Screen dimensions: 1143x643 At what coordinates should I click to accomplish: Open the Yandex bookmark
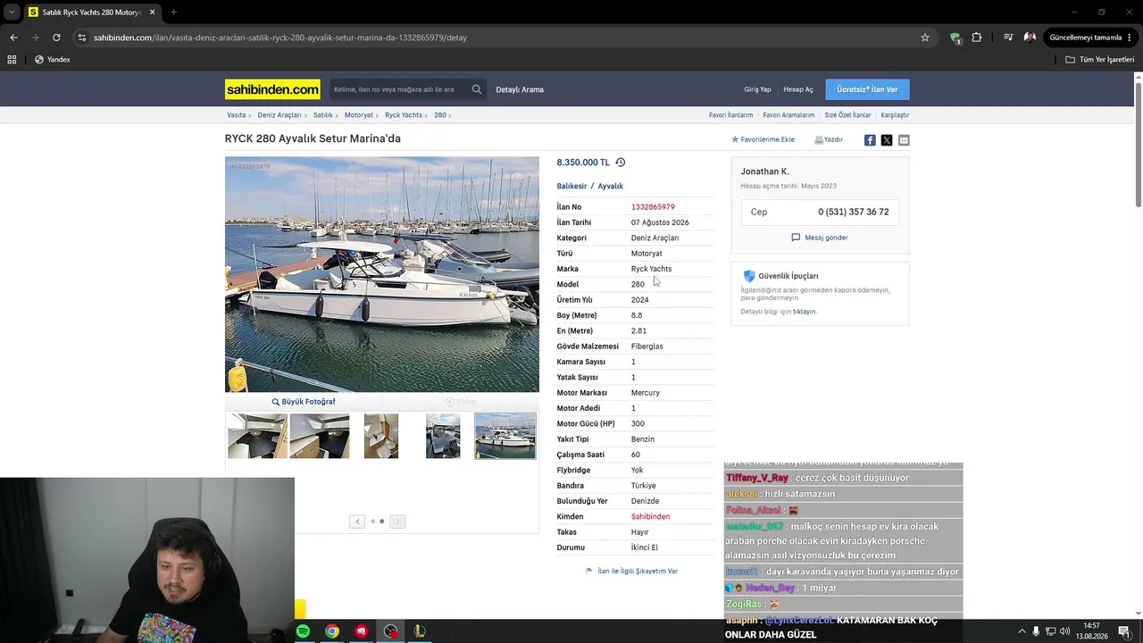coord(52,60)
